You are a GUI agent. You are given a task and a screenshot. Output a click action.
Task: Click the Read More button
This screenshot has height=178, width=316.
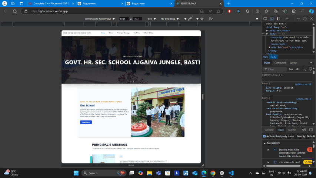click(x=86, y=122)
